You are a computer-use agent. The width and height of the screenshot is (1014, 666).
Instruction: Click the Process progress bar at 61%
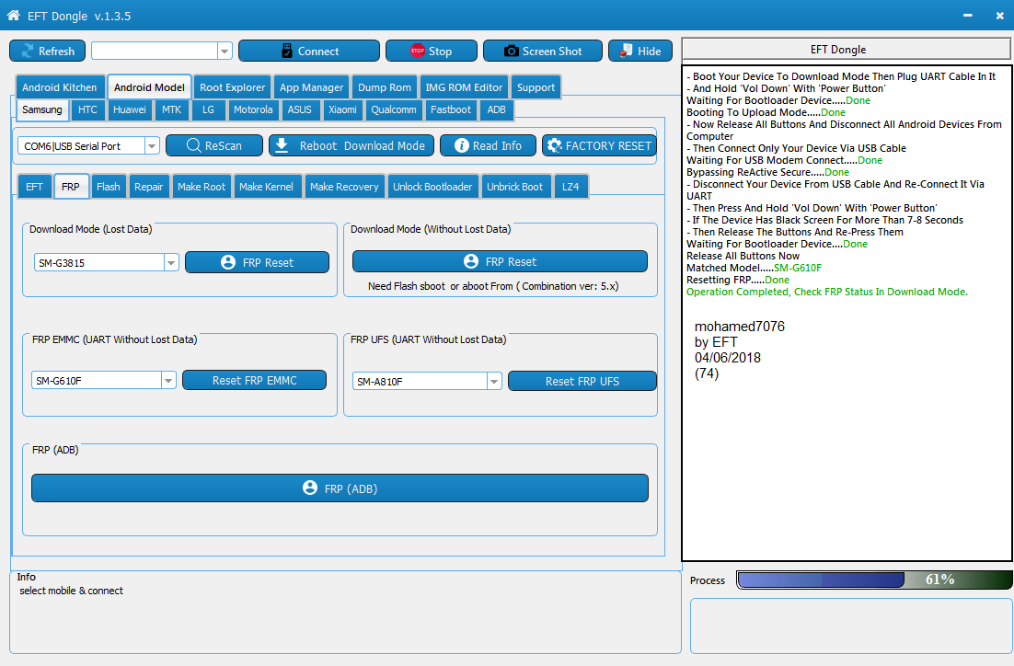click(874, 580)
